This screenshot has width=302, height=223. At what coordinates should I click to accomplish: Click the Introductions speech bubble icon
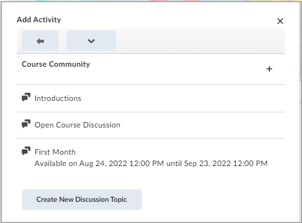pos(26,97)
